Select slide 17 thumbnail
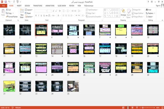The height and width of the screenshot is (109, 164). (105, 49)
